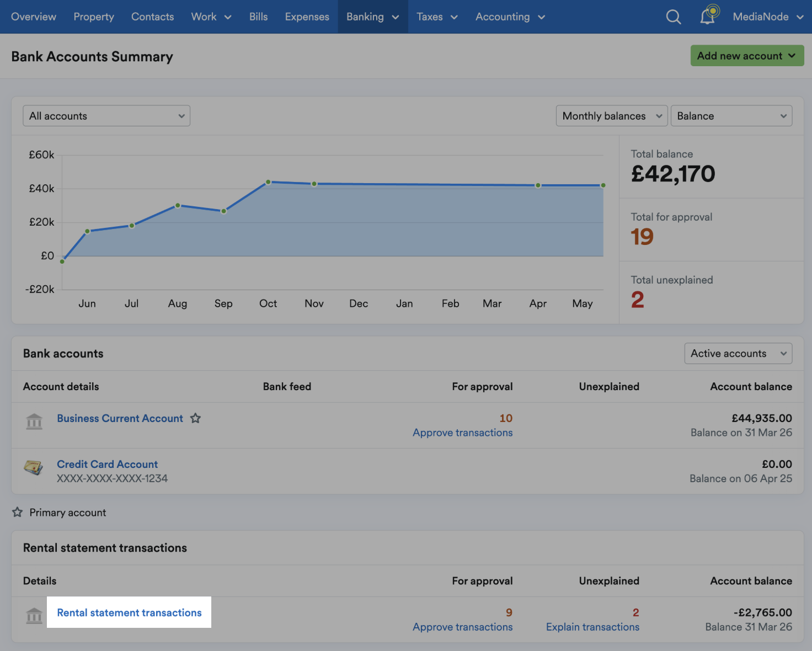Click the Bank Accounts Summary heading
Screen dimensions: 812x651
pos(92,56)
